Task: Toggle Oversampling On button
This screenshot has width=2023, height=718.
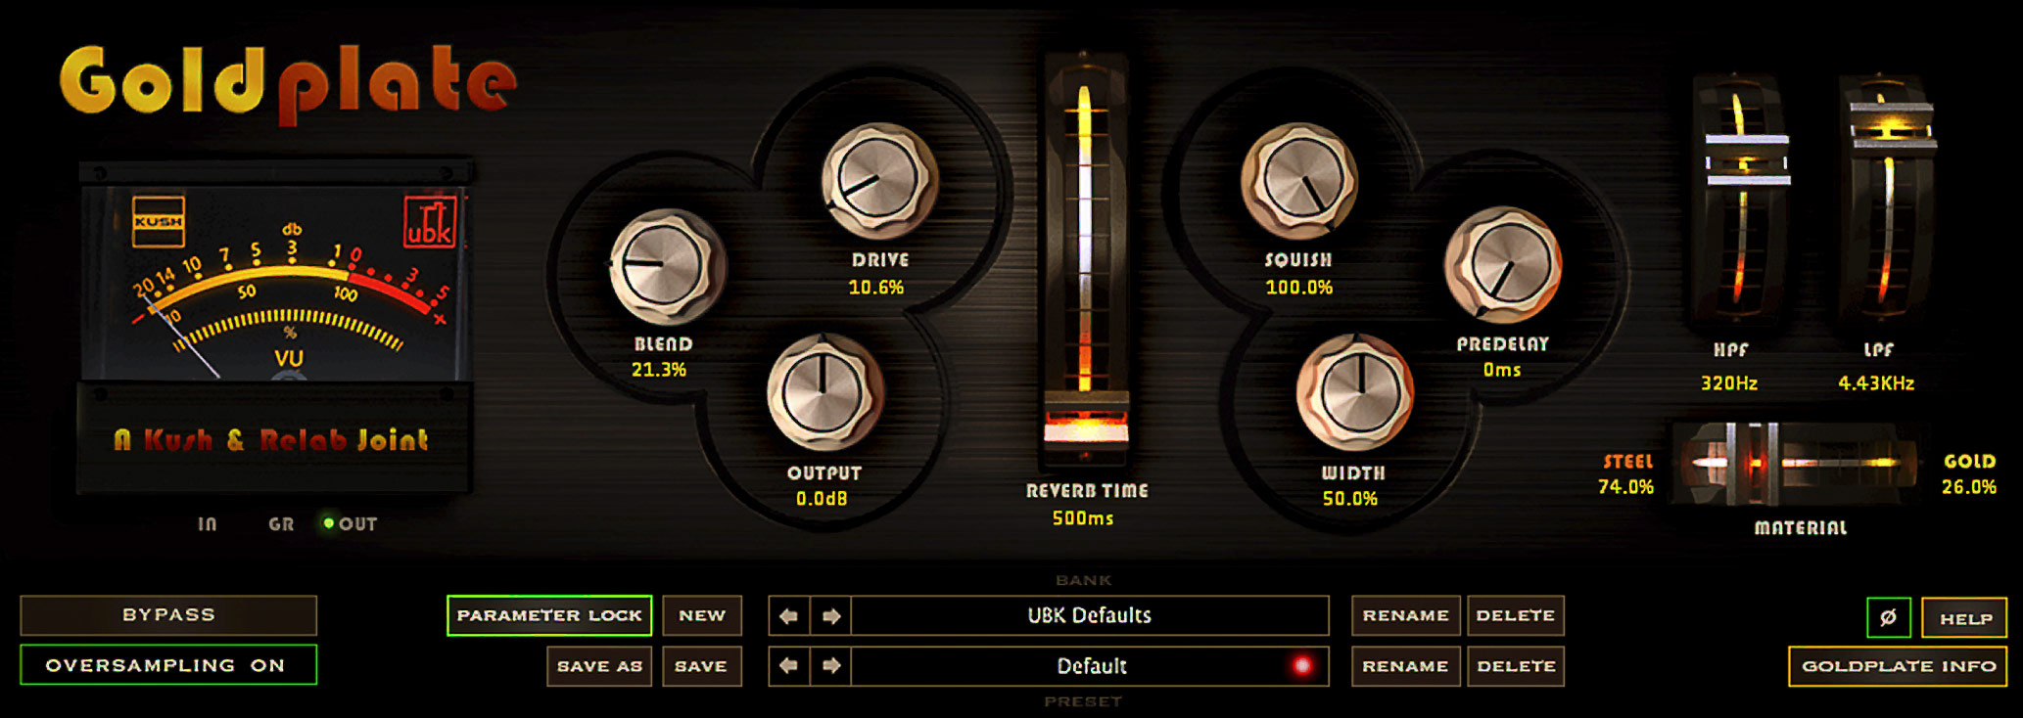Action: click(x=168, y=665)
